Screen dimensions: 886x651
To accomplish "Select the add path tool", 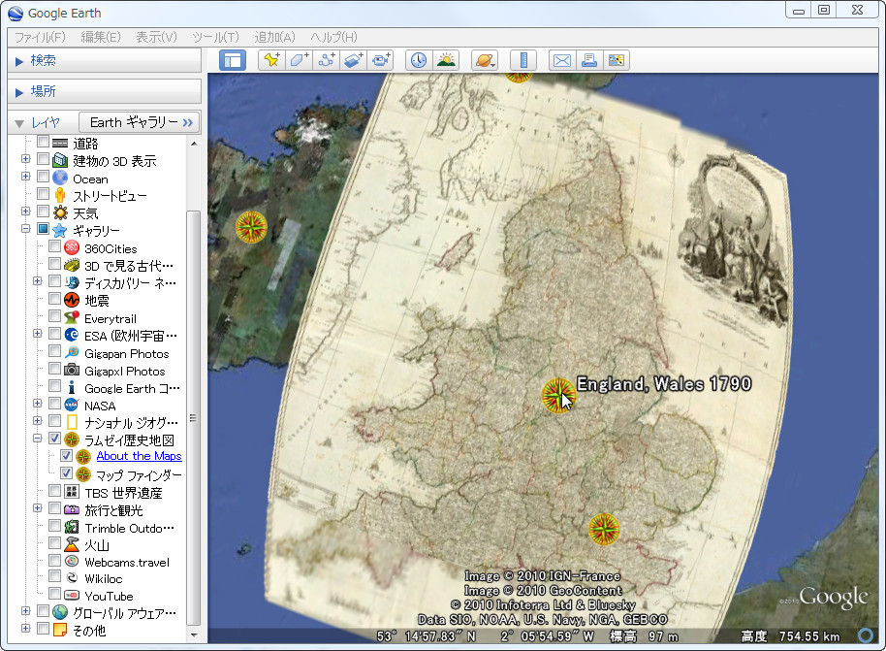I will coord(327,60).
